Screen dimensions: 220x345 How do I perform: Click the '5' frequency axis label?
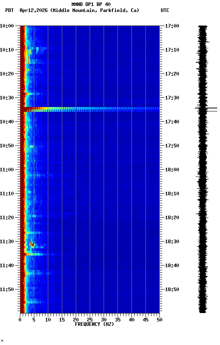pyautogui.click(x=34, y=320)
